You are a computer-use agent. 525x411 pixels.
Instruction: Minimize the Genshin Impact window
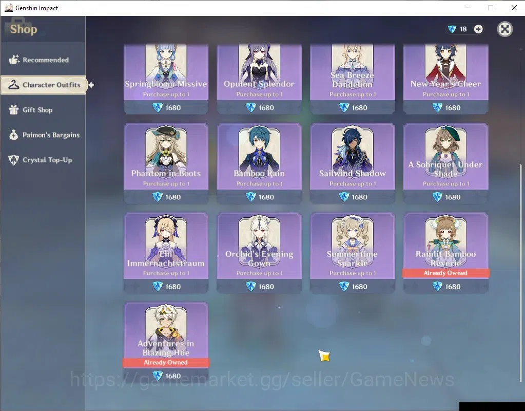click(468, 8)
